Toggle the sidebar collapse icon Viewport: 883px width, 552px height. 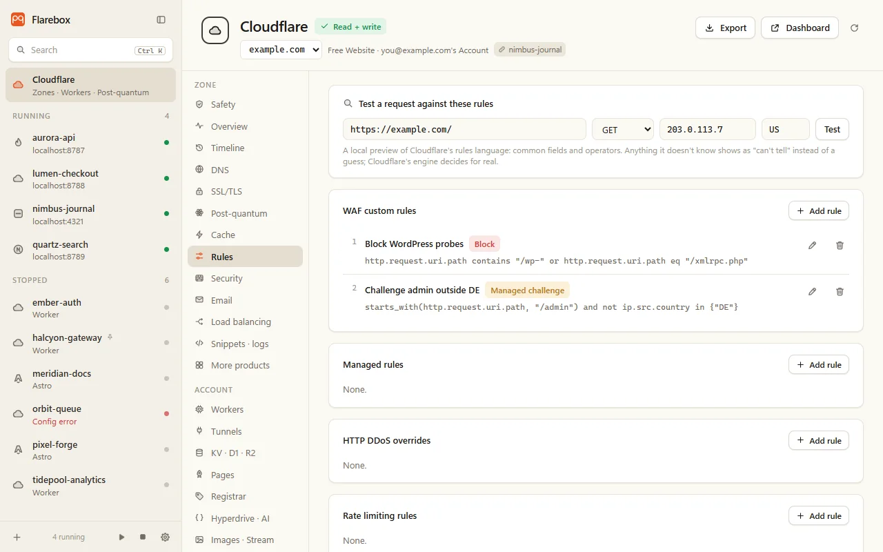(x=161, y=20)
